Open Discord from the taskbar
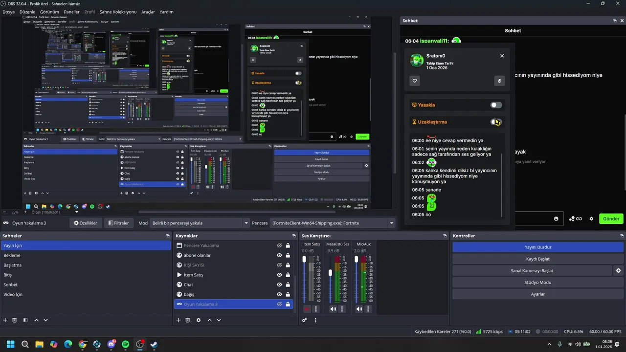 [111, 344]
